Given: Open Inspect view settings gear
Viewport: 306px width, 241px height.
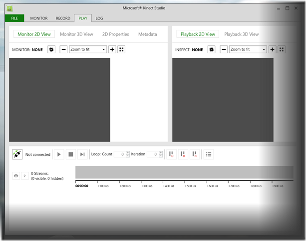Looking at the screenshot, I should (x=211, y=49).
